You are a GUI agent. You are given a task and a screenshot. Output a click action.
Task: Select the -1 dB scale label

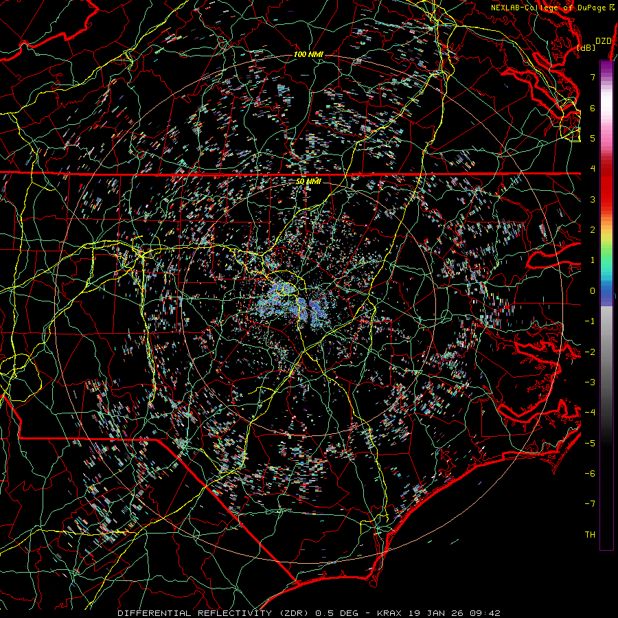tap(590, 321)
